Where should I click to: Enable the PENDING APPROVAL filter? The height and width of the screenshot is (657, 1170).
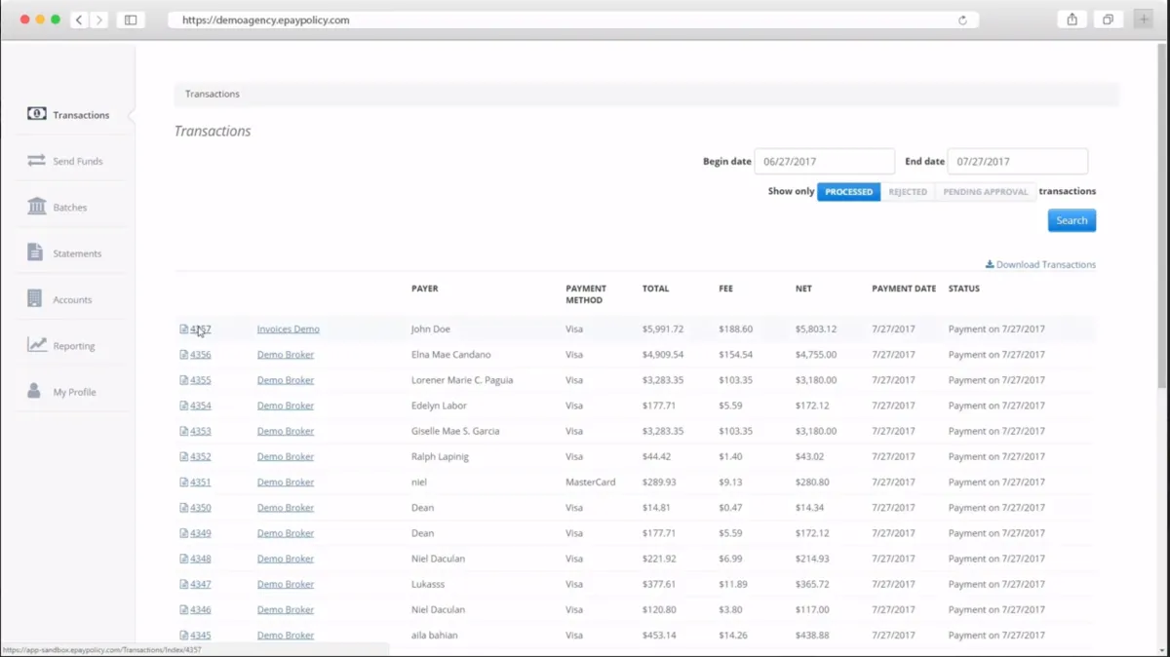tap(985, 192)
